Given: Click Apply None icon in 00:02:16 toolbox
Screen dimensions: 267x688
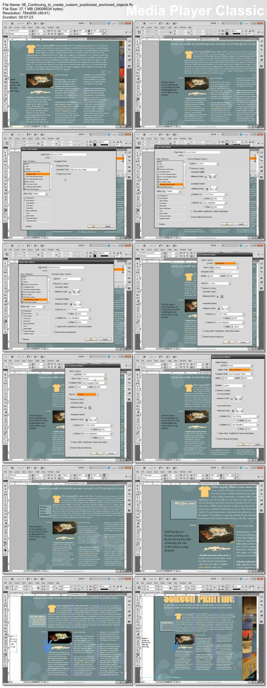Looking at the screenshot, I should coord(137,217).
